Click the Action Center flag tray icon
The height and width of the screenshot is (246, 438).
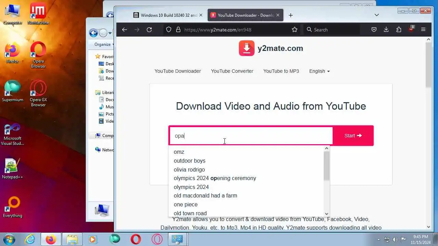pyautogui.click(x=403, y=239)
